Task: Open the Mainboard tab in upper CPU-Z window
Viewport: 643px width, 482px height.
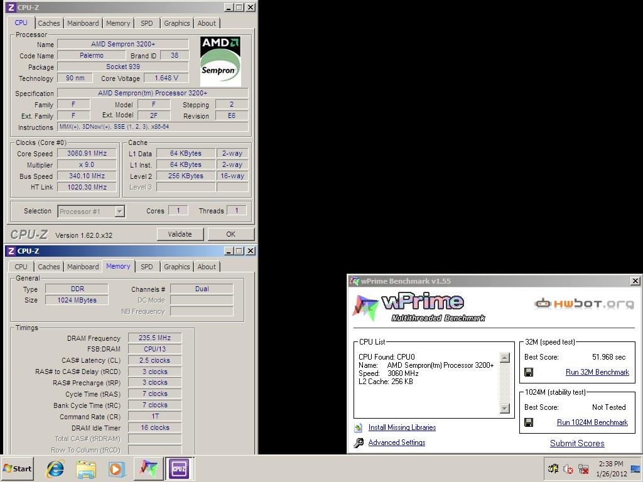Action: click(83, 23)
